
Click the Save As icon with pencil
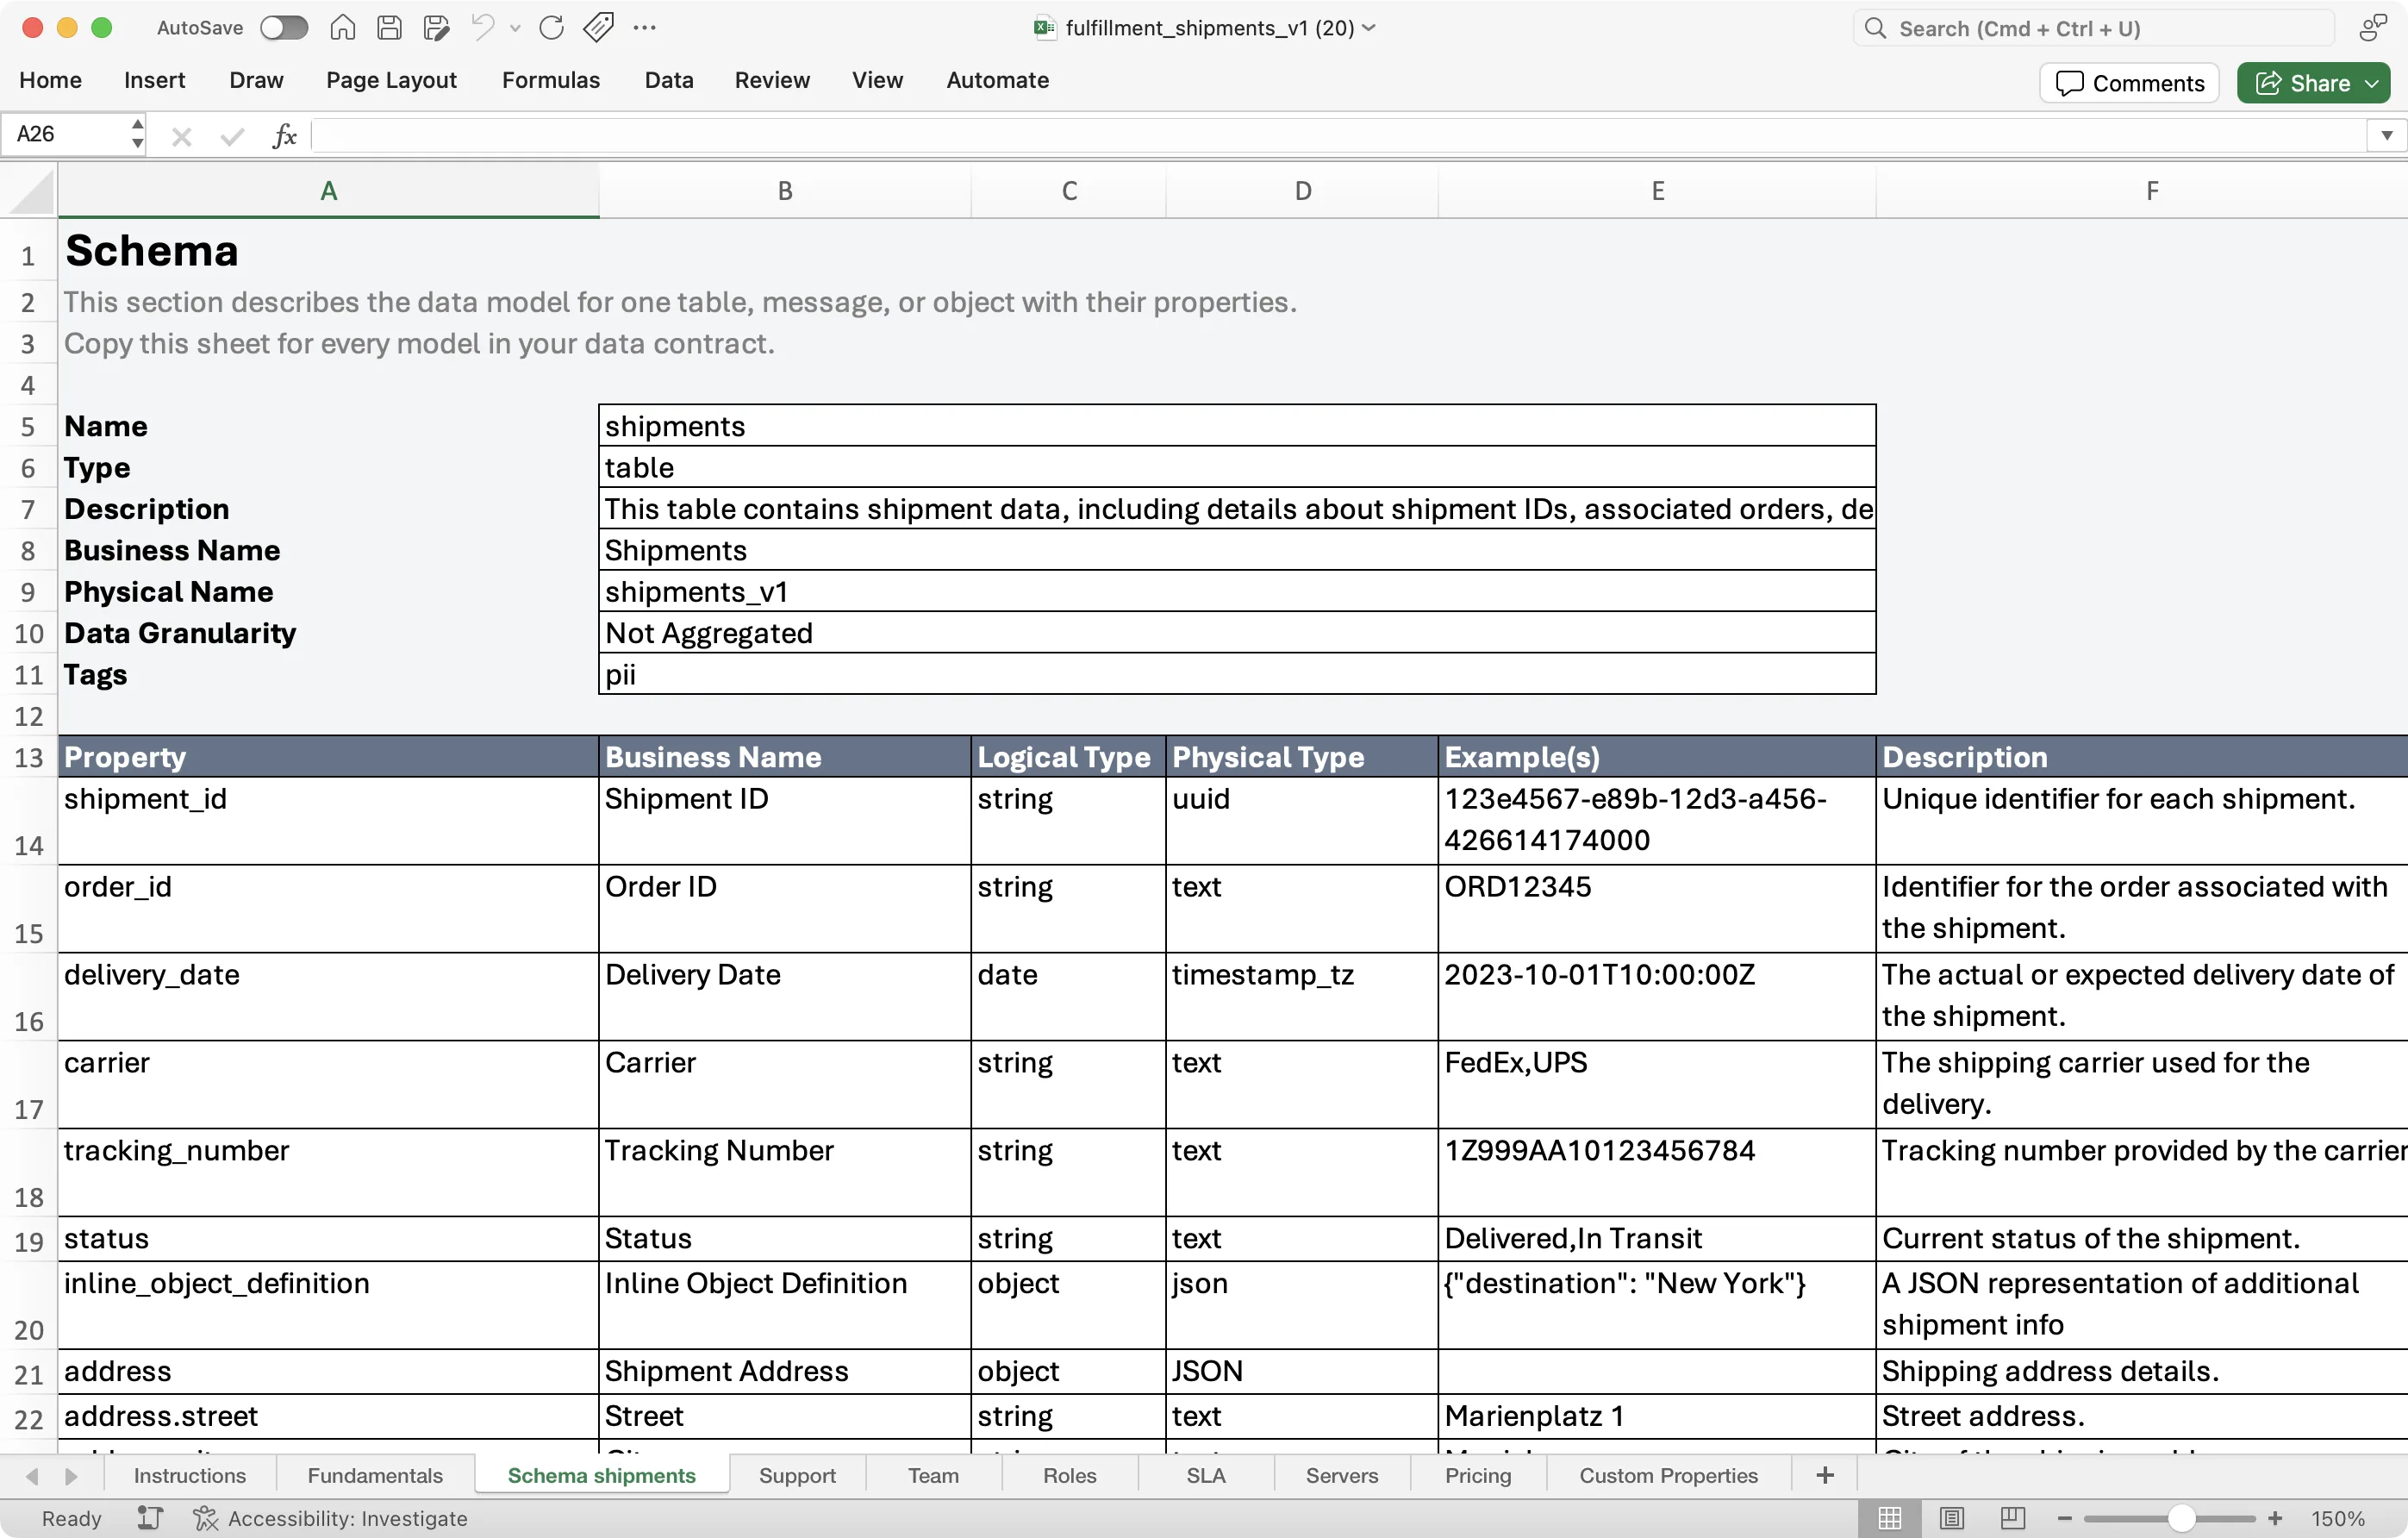pos(436,28)
